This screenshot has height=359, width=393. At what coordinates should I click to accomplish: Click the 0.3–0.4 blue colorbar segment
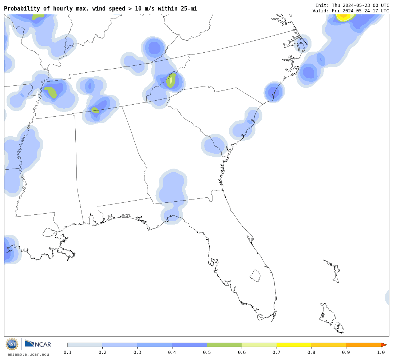pos(155,345)
